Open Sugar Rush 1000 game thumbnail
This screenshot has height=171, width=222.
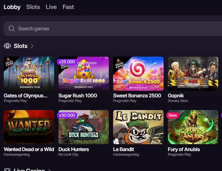tap(84, 74)
